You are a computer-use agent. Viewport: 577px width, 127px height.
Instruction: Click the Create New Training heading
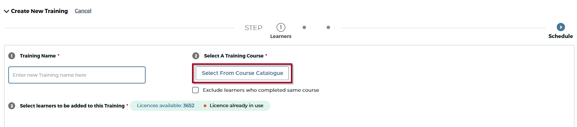pyautogui.click(x=39, y=11)
